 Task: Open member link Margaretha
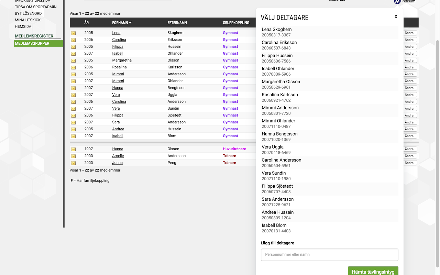122,60
